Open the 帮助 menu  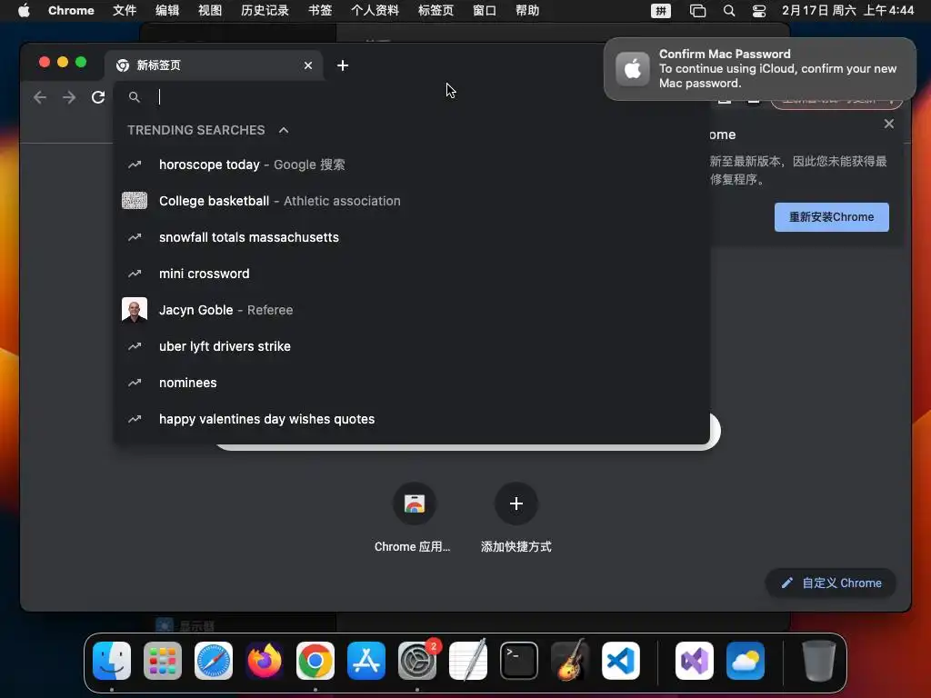click(527, 10)
